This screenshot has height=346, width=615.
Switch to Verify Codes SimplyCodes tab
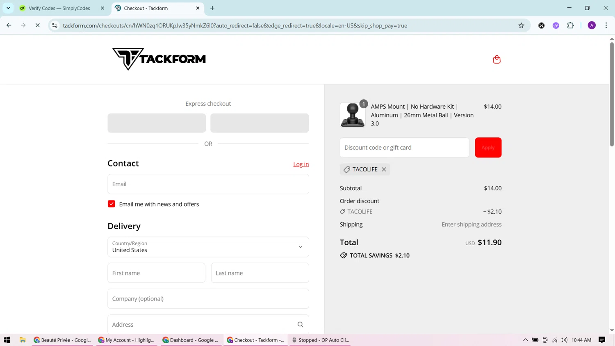[59, 8]
